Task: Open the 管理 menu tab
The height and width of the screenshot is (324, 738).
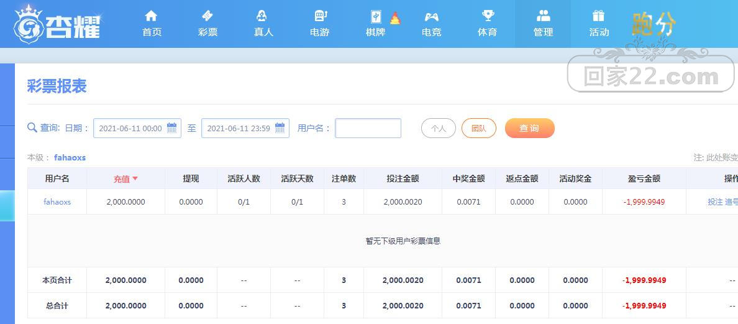Action: (x=543, y=24)
